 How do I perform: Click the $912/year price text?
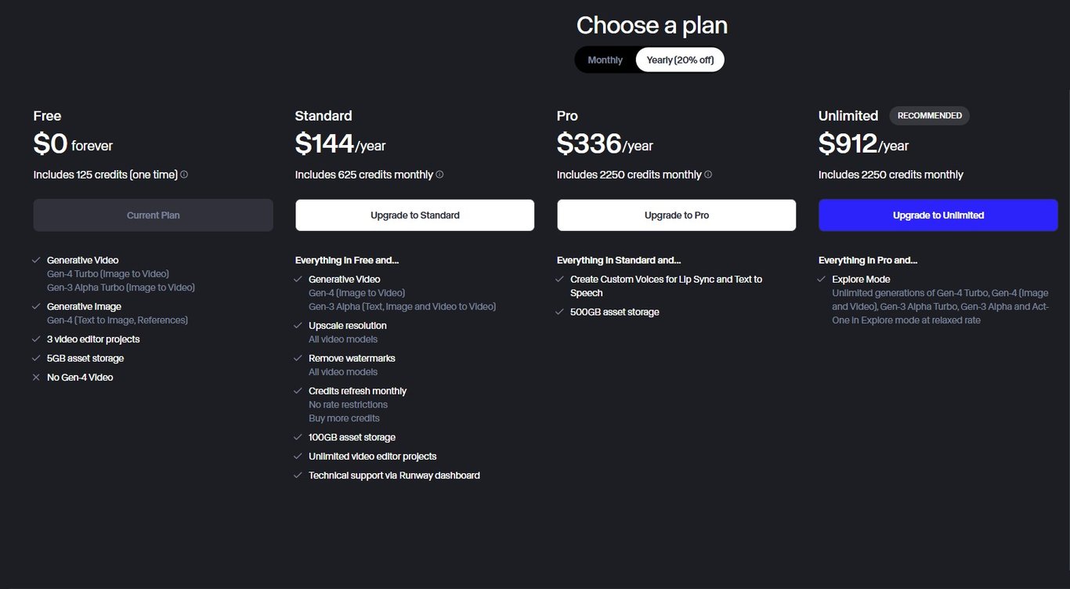(864, 144)
